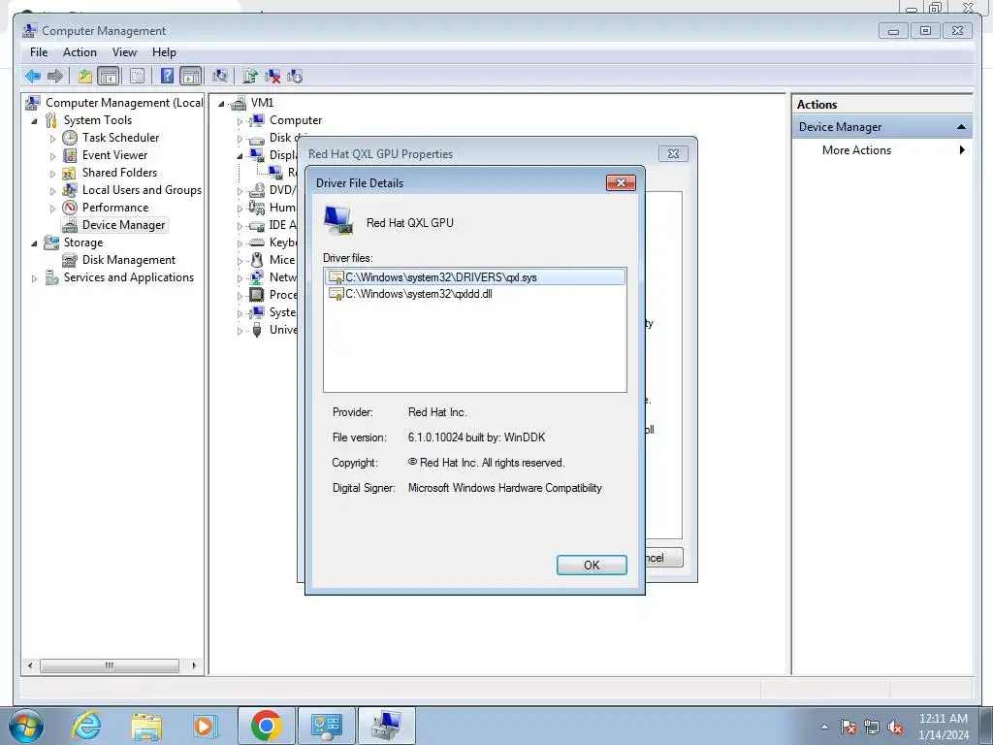Select the qxl.sys driver file

tap(475, 277)
